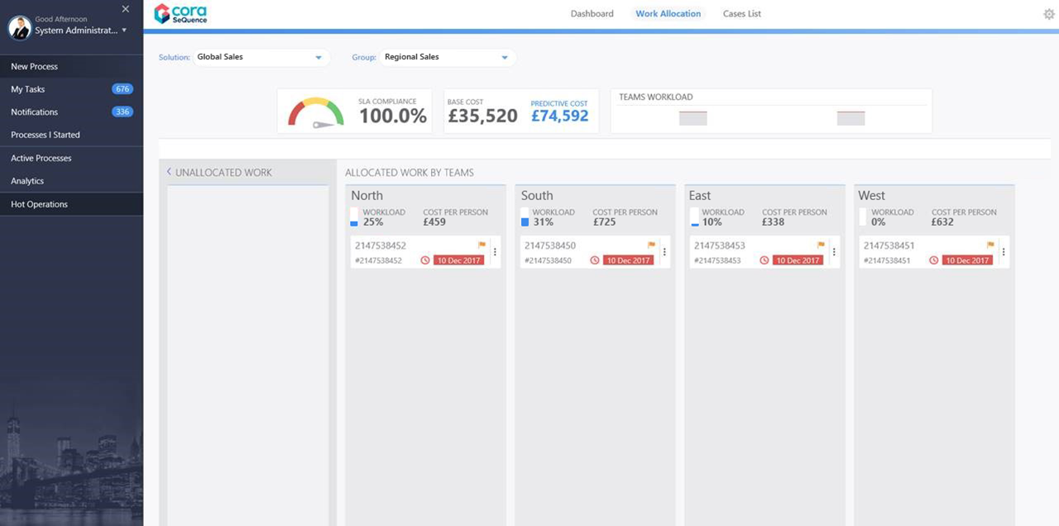Open the Group dropdown, currently Regional Sales
1059x526 pixels.
click(x=448, y=58)
